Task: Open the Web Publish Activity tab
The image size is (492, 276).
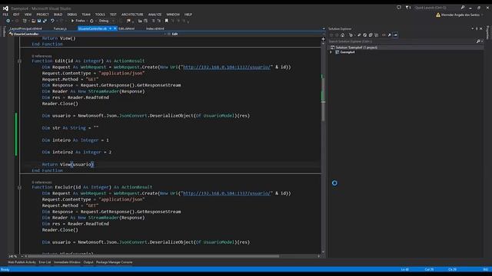Action: click(x=22, y=262)
